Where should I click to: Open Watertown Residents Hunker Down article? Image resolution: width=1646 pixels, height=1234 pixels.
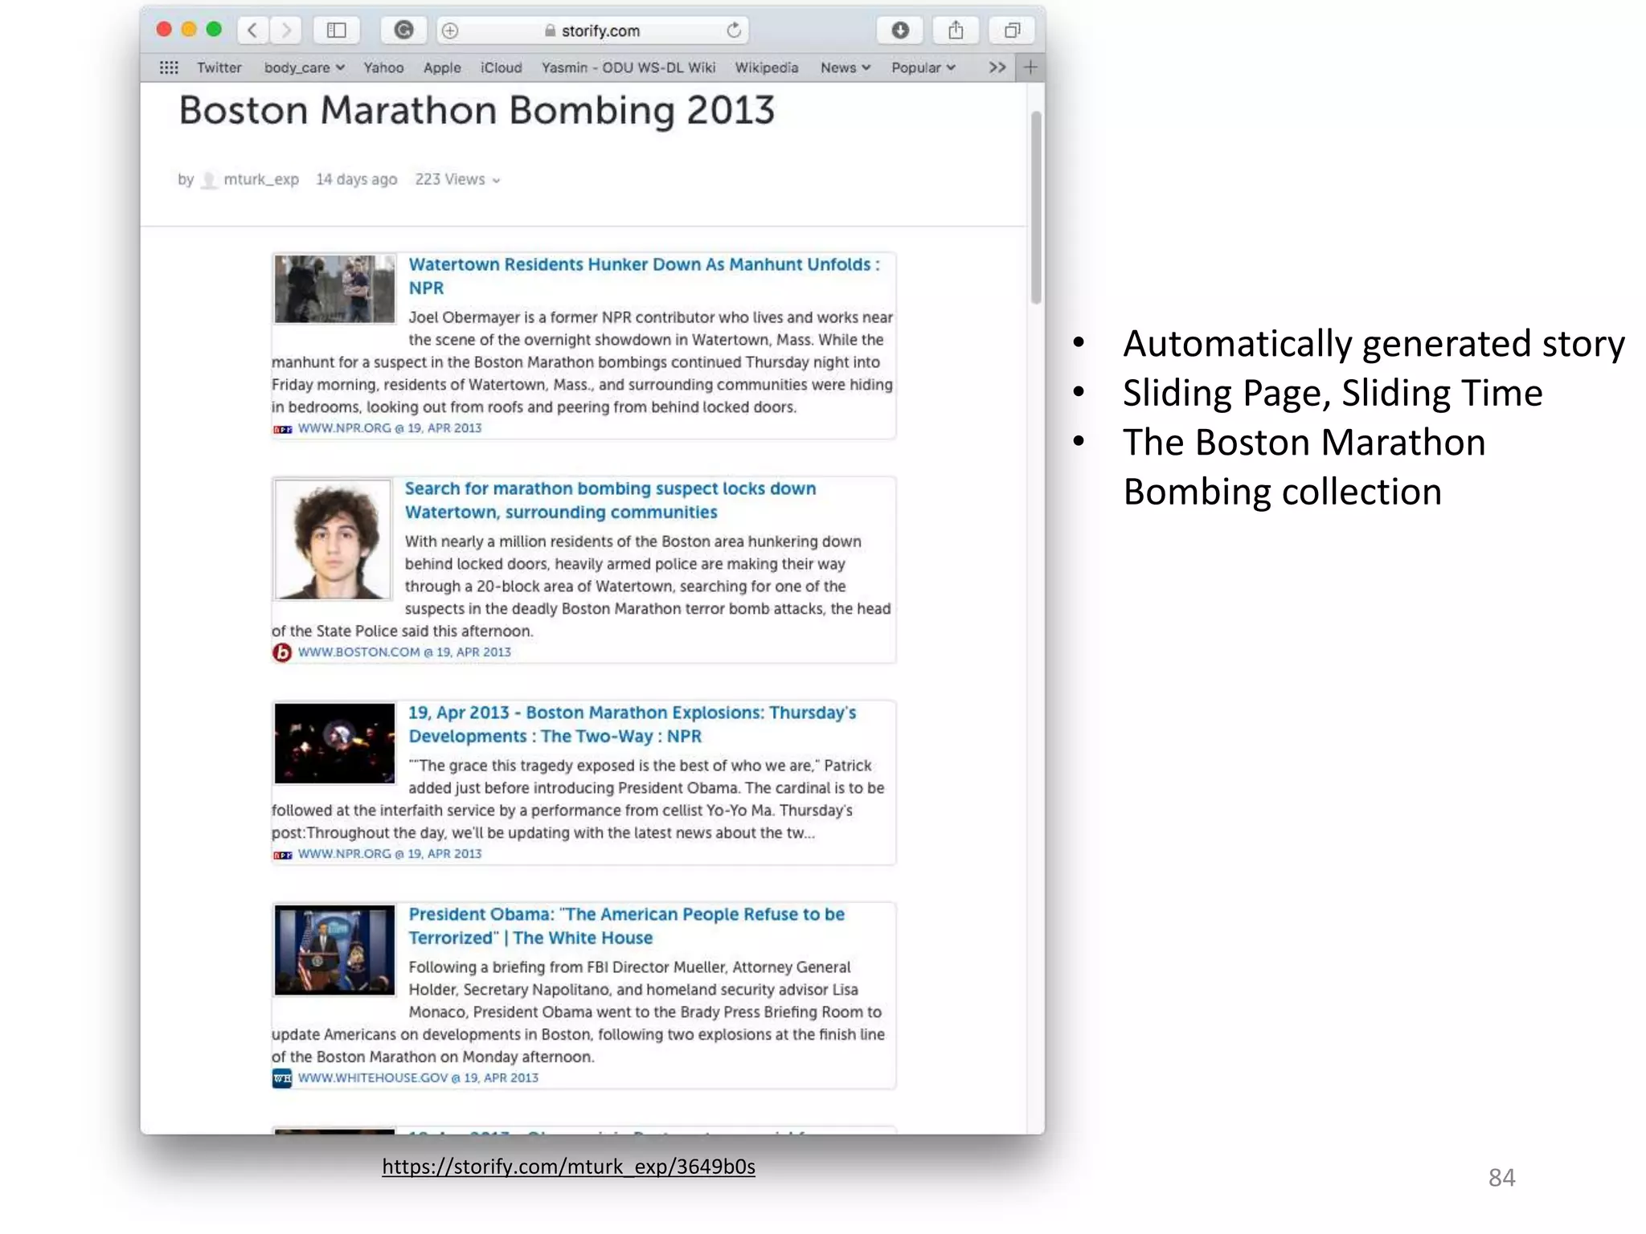tap(644, 276)
